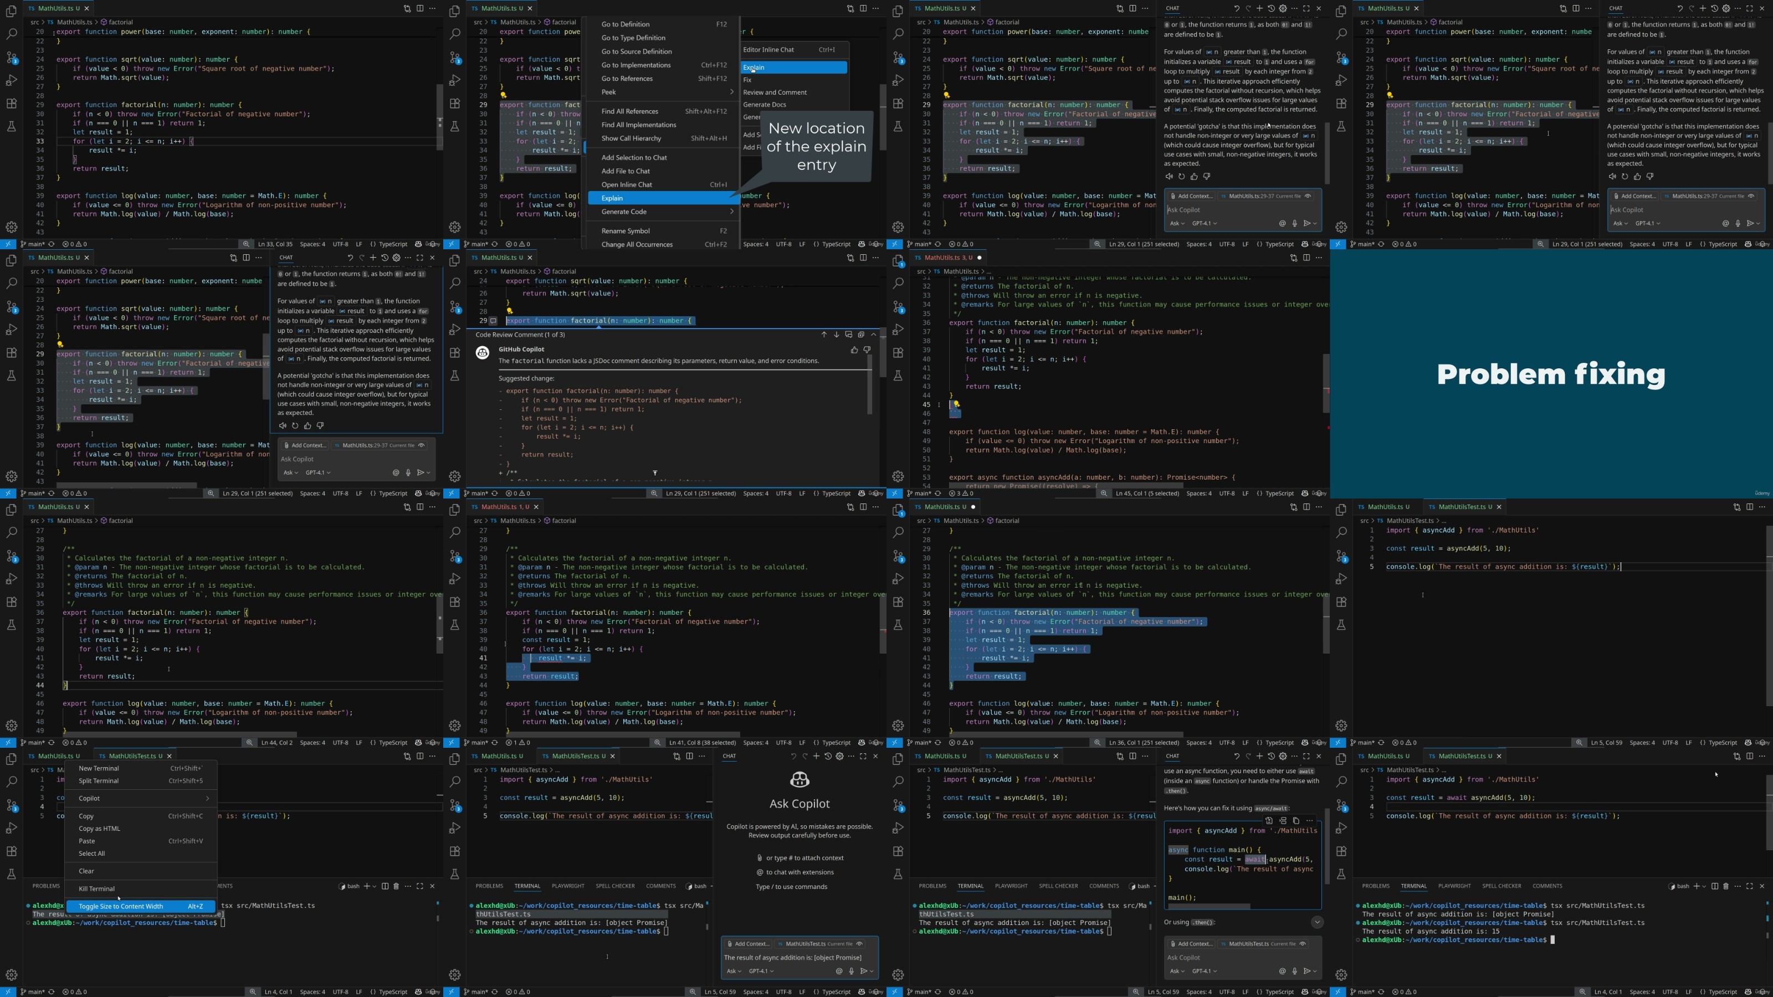
Task: Open GPT-4.1 dropdown in async/await fix chat
Action: [x=1205, y=971]
